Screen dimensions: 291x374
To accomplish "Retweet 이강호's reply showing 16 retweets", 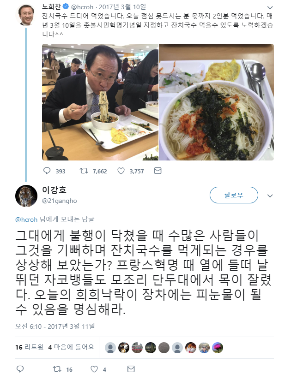I will (57, 369).
